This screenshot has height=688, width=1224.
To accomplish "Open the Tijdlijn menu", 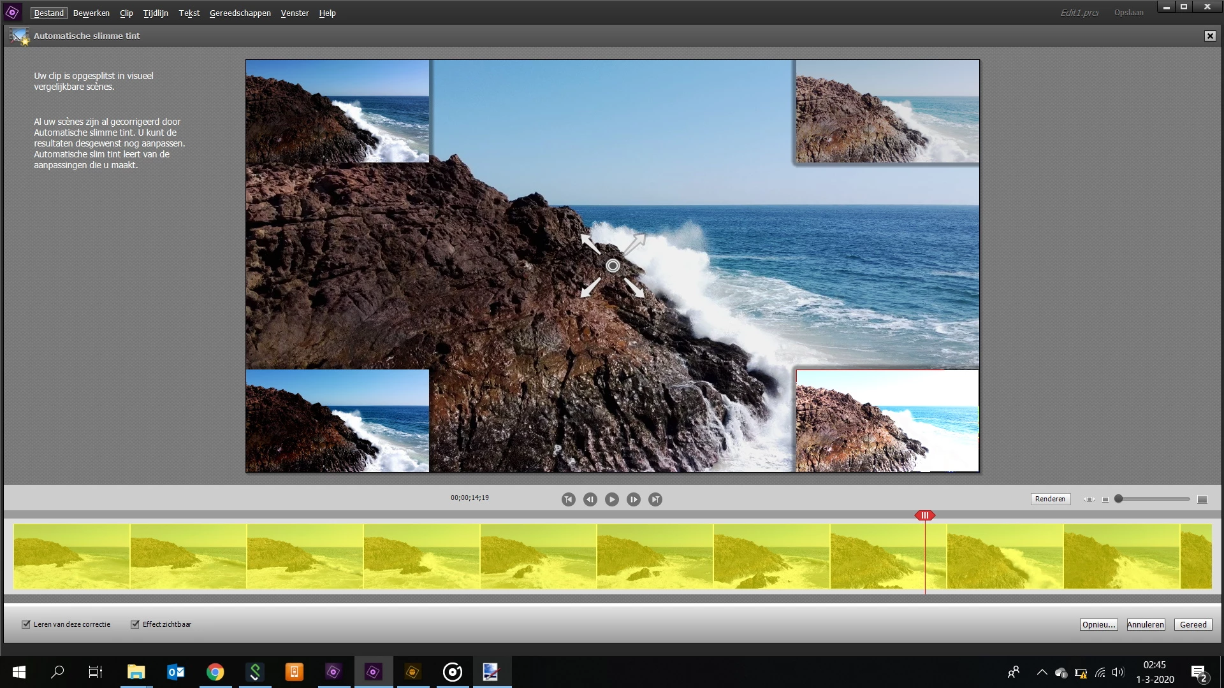I will (x=156, y=13).
